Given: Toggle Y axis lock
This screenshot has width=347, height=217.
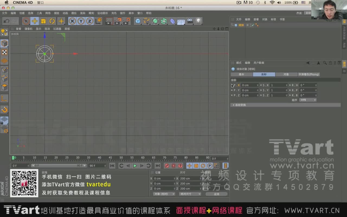Looking at the screenshot, I should [x=81, y=21].
